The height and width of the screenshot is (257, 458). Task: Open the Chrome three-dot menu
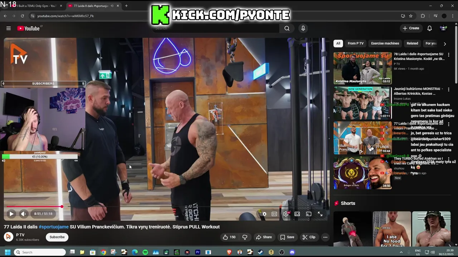[453, 16]
